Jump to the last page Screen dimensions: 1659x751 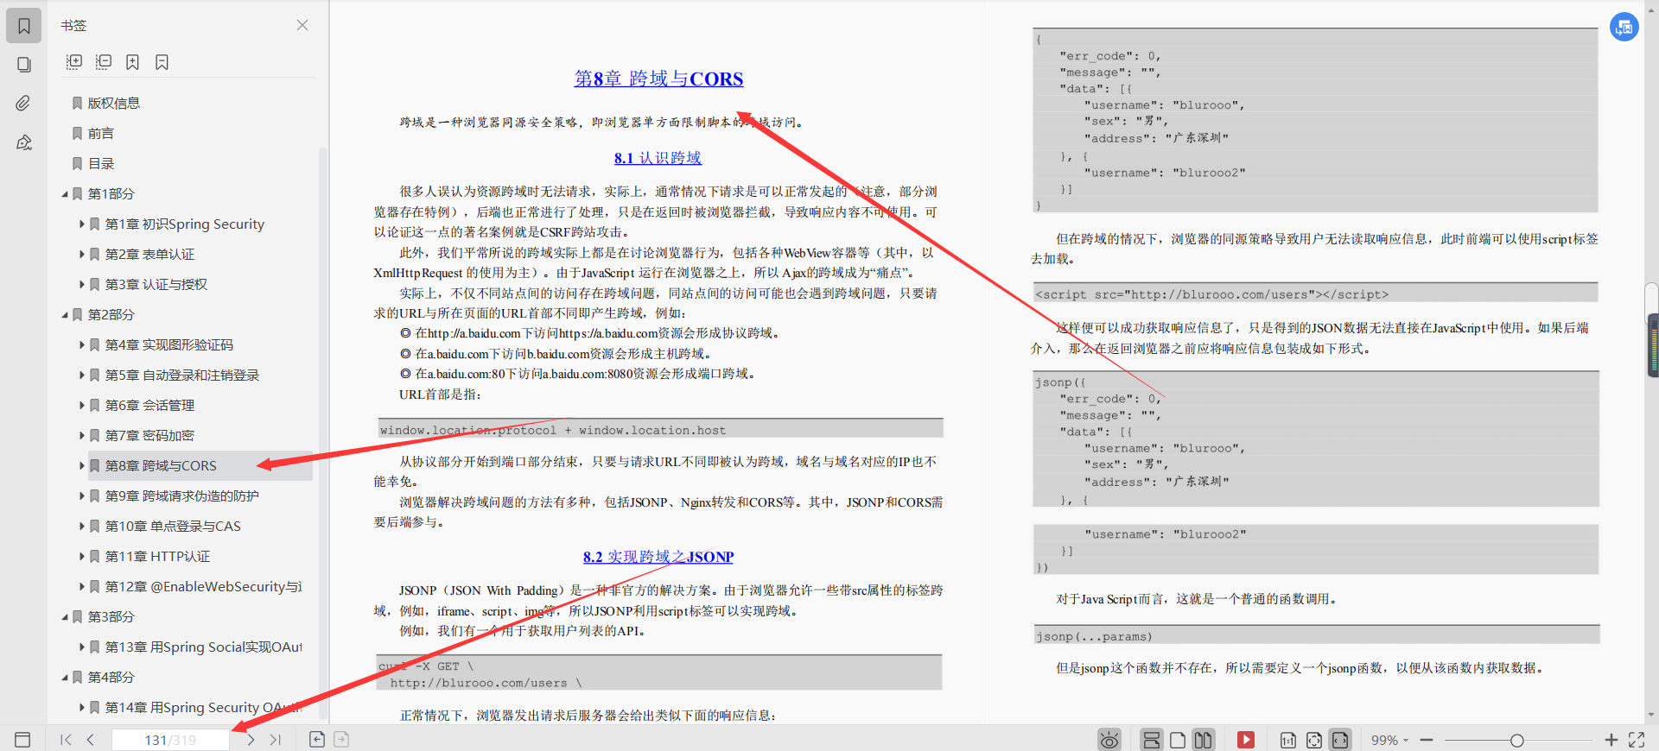276,740
